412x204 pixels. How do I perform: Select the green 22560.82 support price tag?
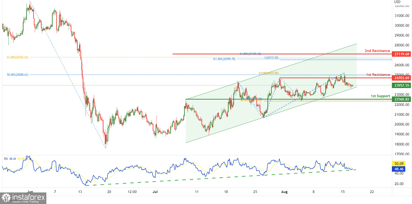point(401,99)
